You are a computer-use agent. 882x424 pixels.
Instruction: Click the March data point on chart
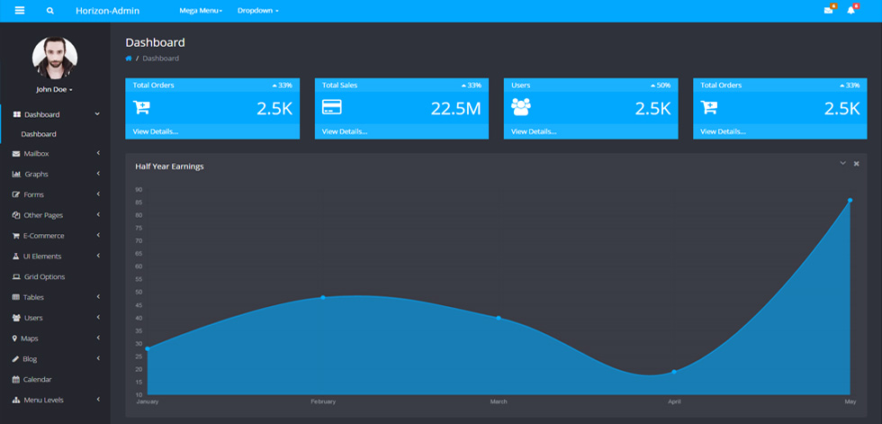tap(499, 318)
